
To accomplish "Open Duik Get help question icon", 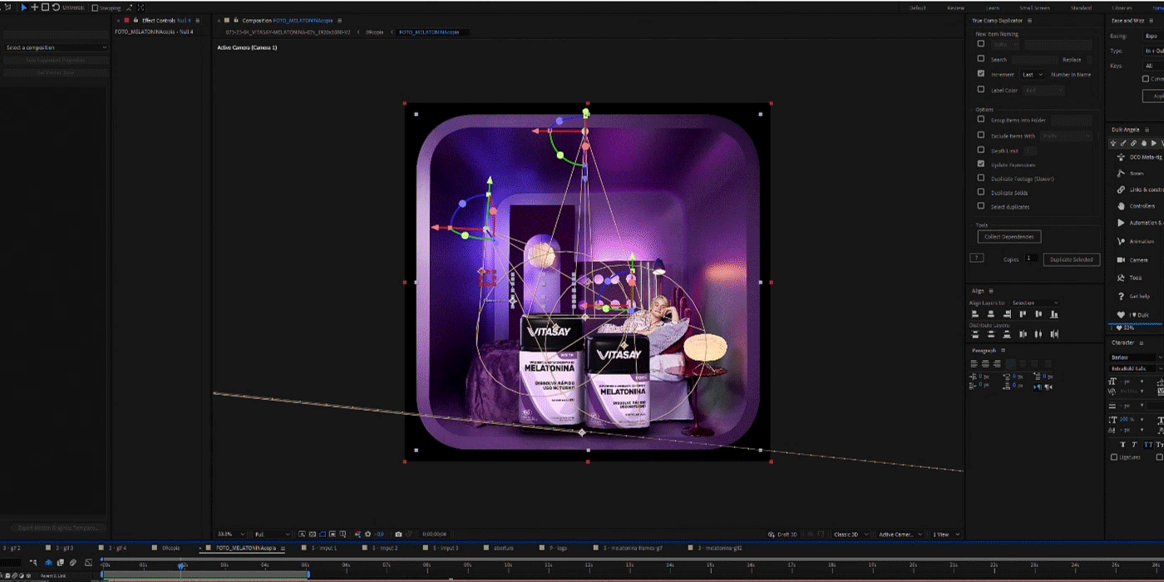I will point(1121,296).
